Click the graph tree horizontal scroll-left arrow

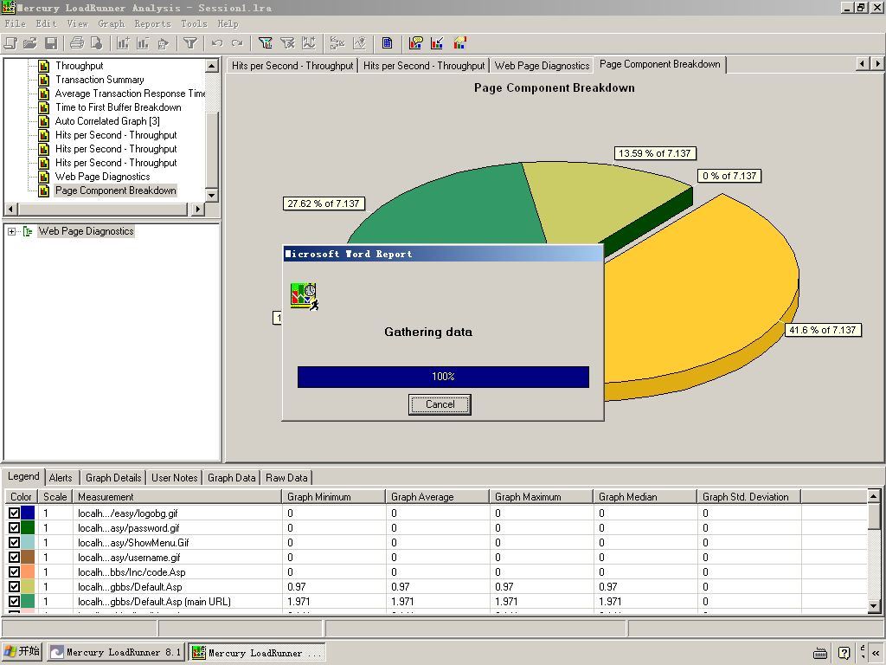[x=10, y=210]
